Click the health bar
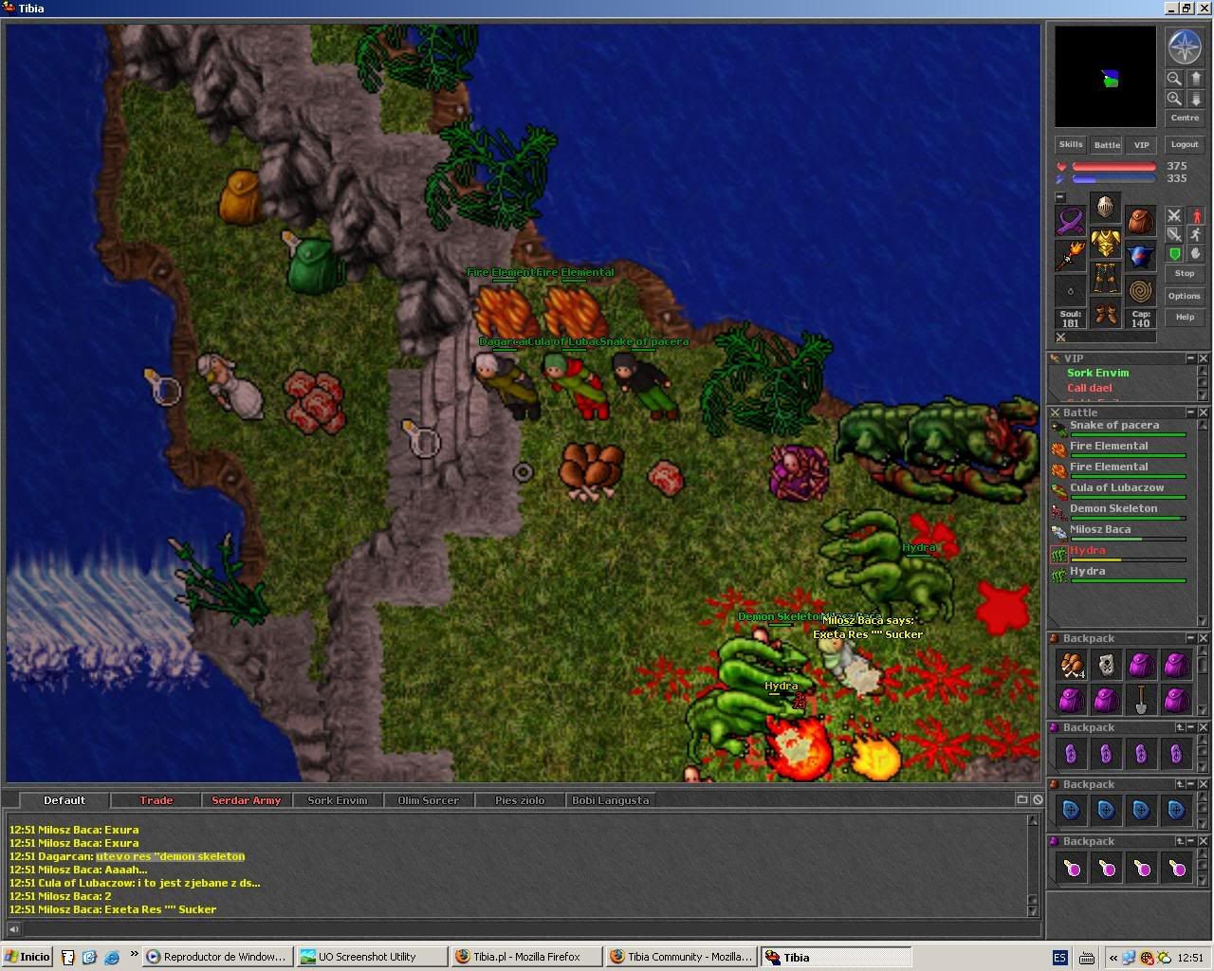Viewport: 1214px width, 971px height. [1113, 167]
